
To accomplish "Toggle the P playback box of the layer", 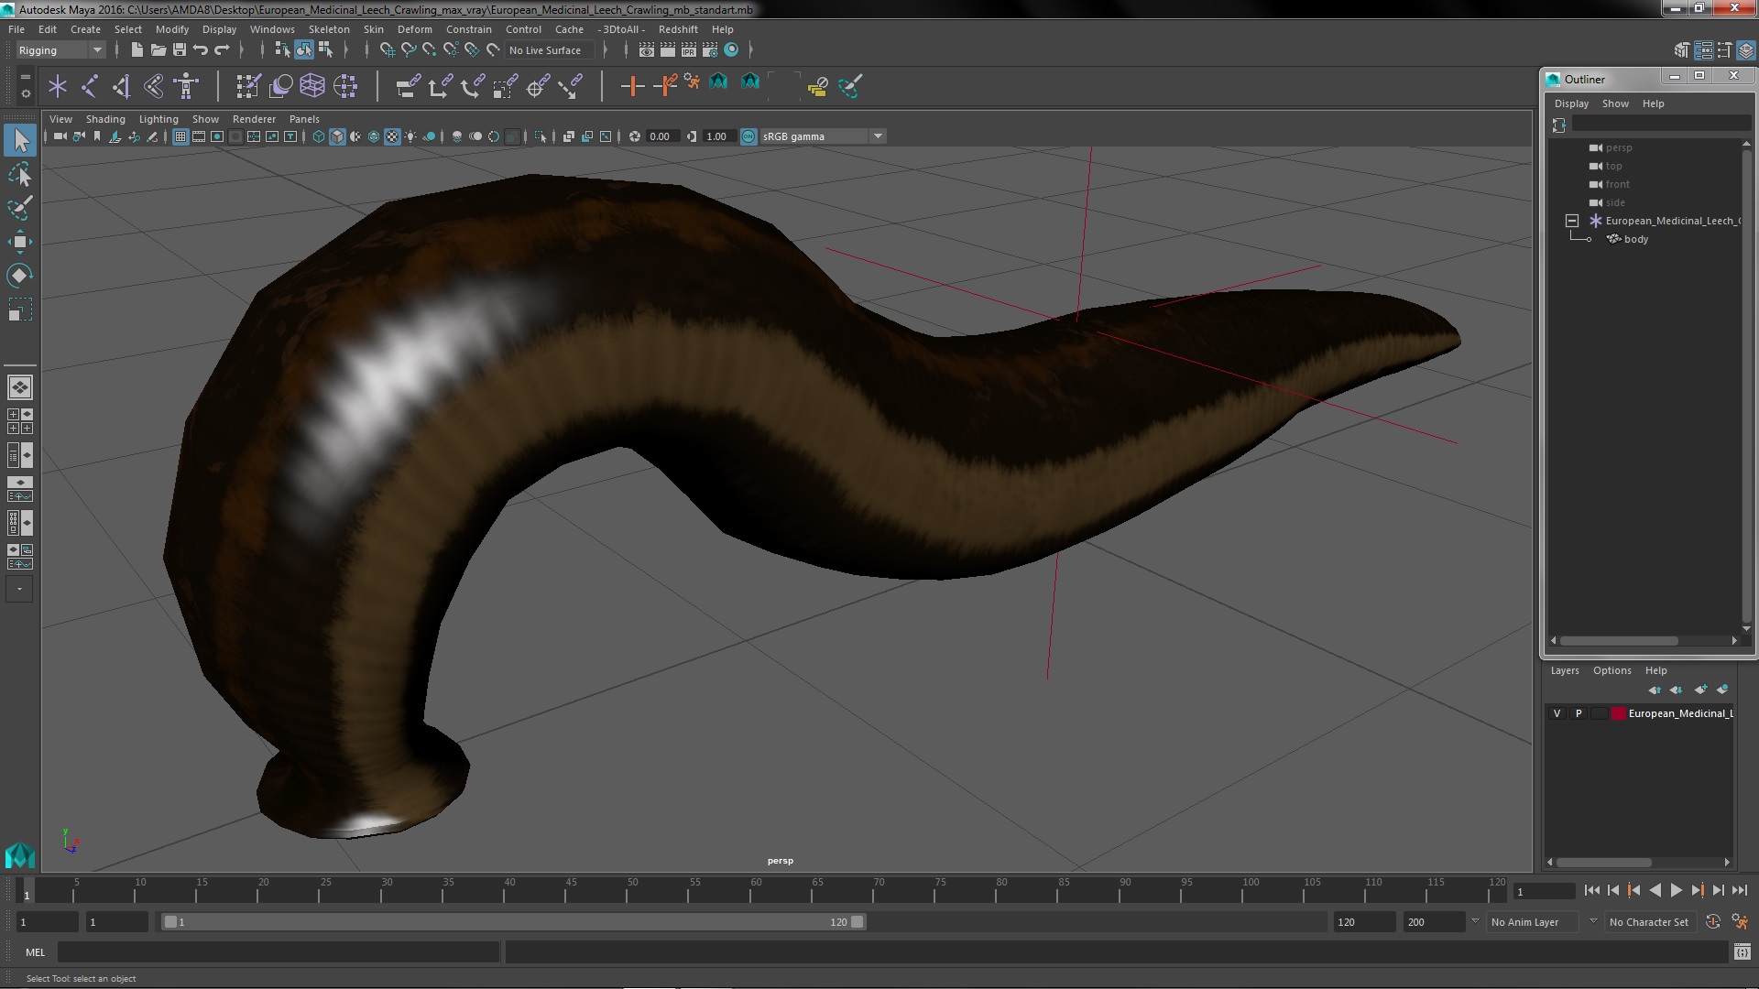I will pyautogui.click(x=1578, y=713).
